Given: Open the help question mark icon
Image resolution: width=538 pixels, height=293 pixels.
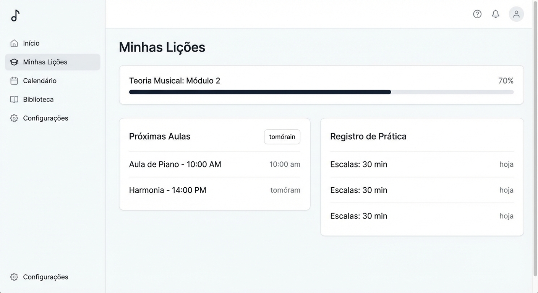Looking at the screenshot, I should pyautogui.click(x=477, y=14).
